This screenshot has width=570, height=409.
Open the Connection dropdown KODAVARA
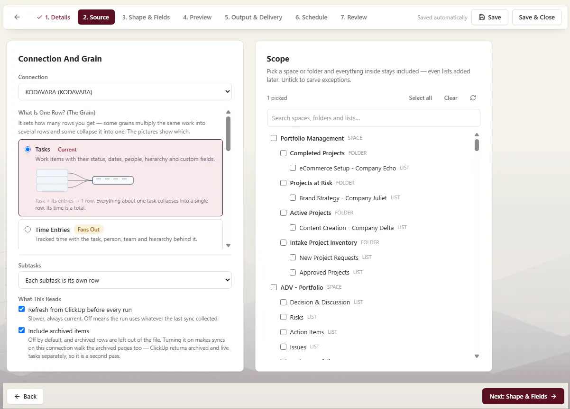coord(125,92)
